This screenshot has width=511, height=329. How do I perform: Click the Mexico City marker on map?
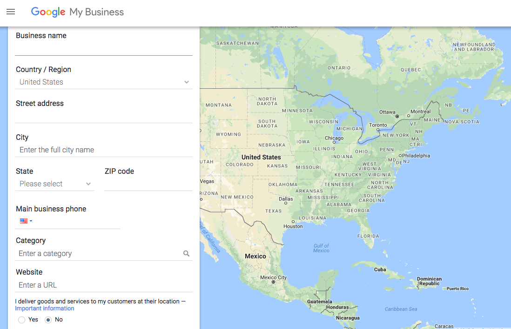click(x=273, y=283)
